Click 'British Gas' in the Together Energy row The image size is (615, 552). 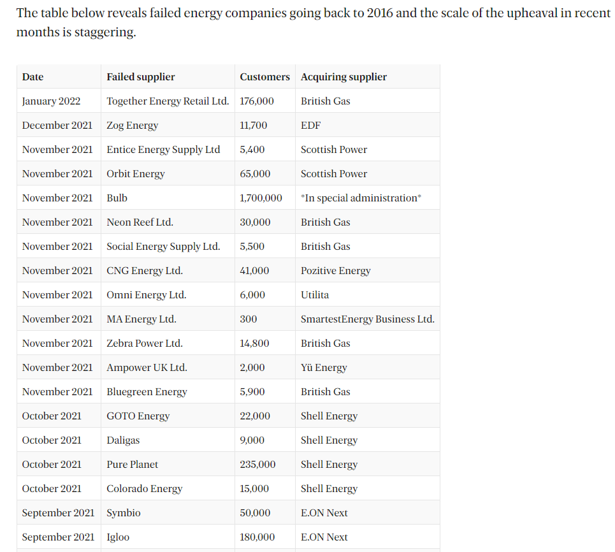326,101
